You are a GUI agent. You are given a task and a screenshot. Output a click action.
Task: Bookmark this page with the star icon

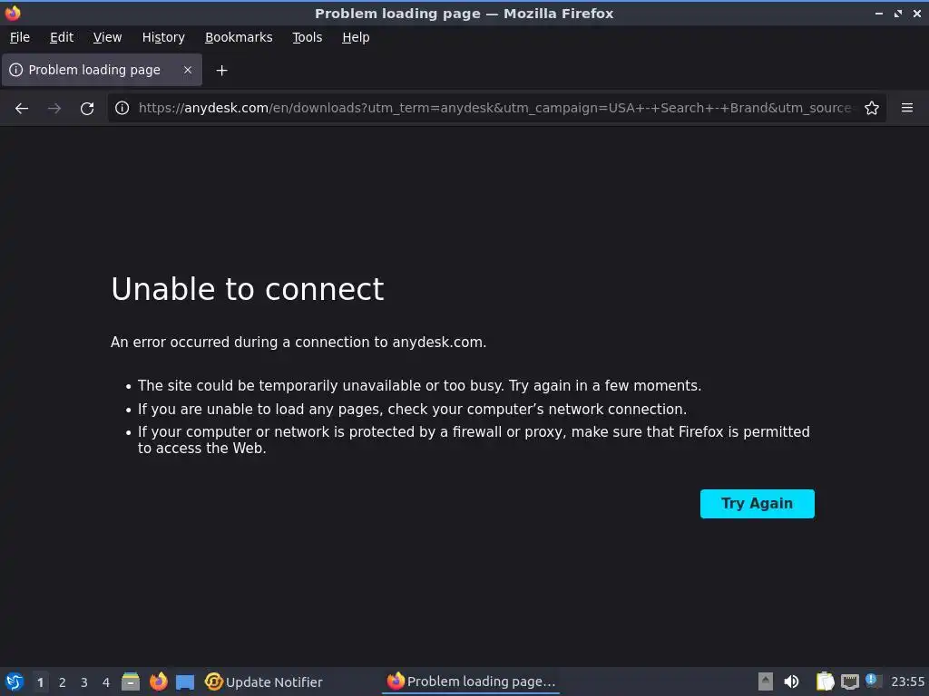(x=872, y=108)
